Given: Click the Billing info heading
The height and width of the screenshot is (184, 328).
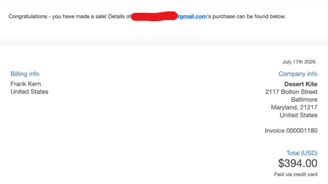Looking at the screenshot, I should coord(25,74).
